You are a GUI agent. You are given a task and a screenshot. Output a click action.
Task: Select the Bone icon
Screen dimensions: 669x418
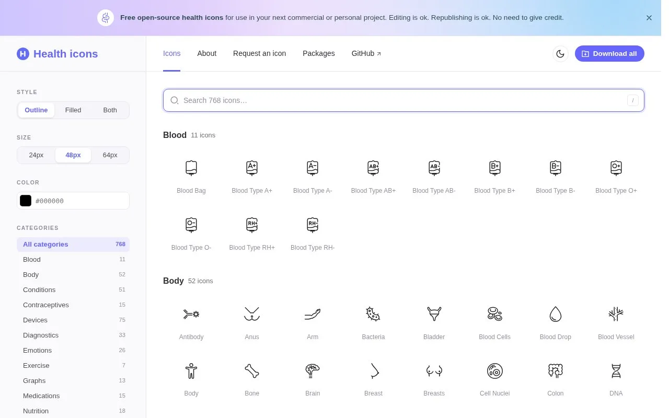(252, 371)
